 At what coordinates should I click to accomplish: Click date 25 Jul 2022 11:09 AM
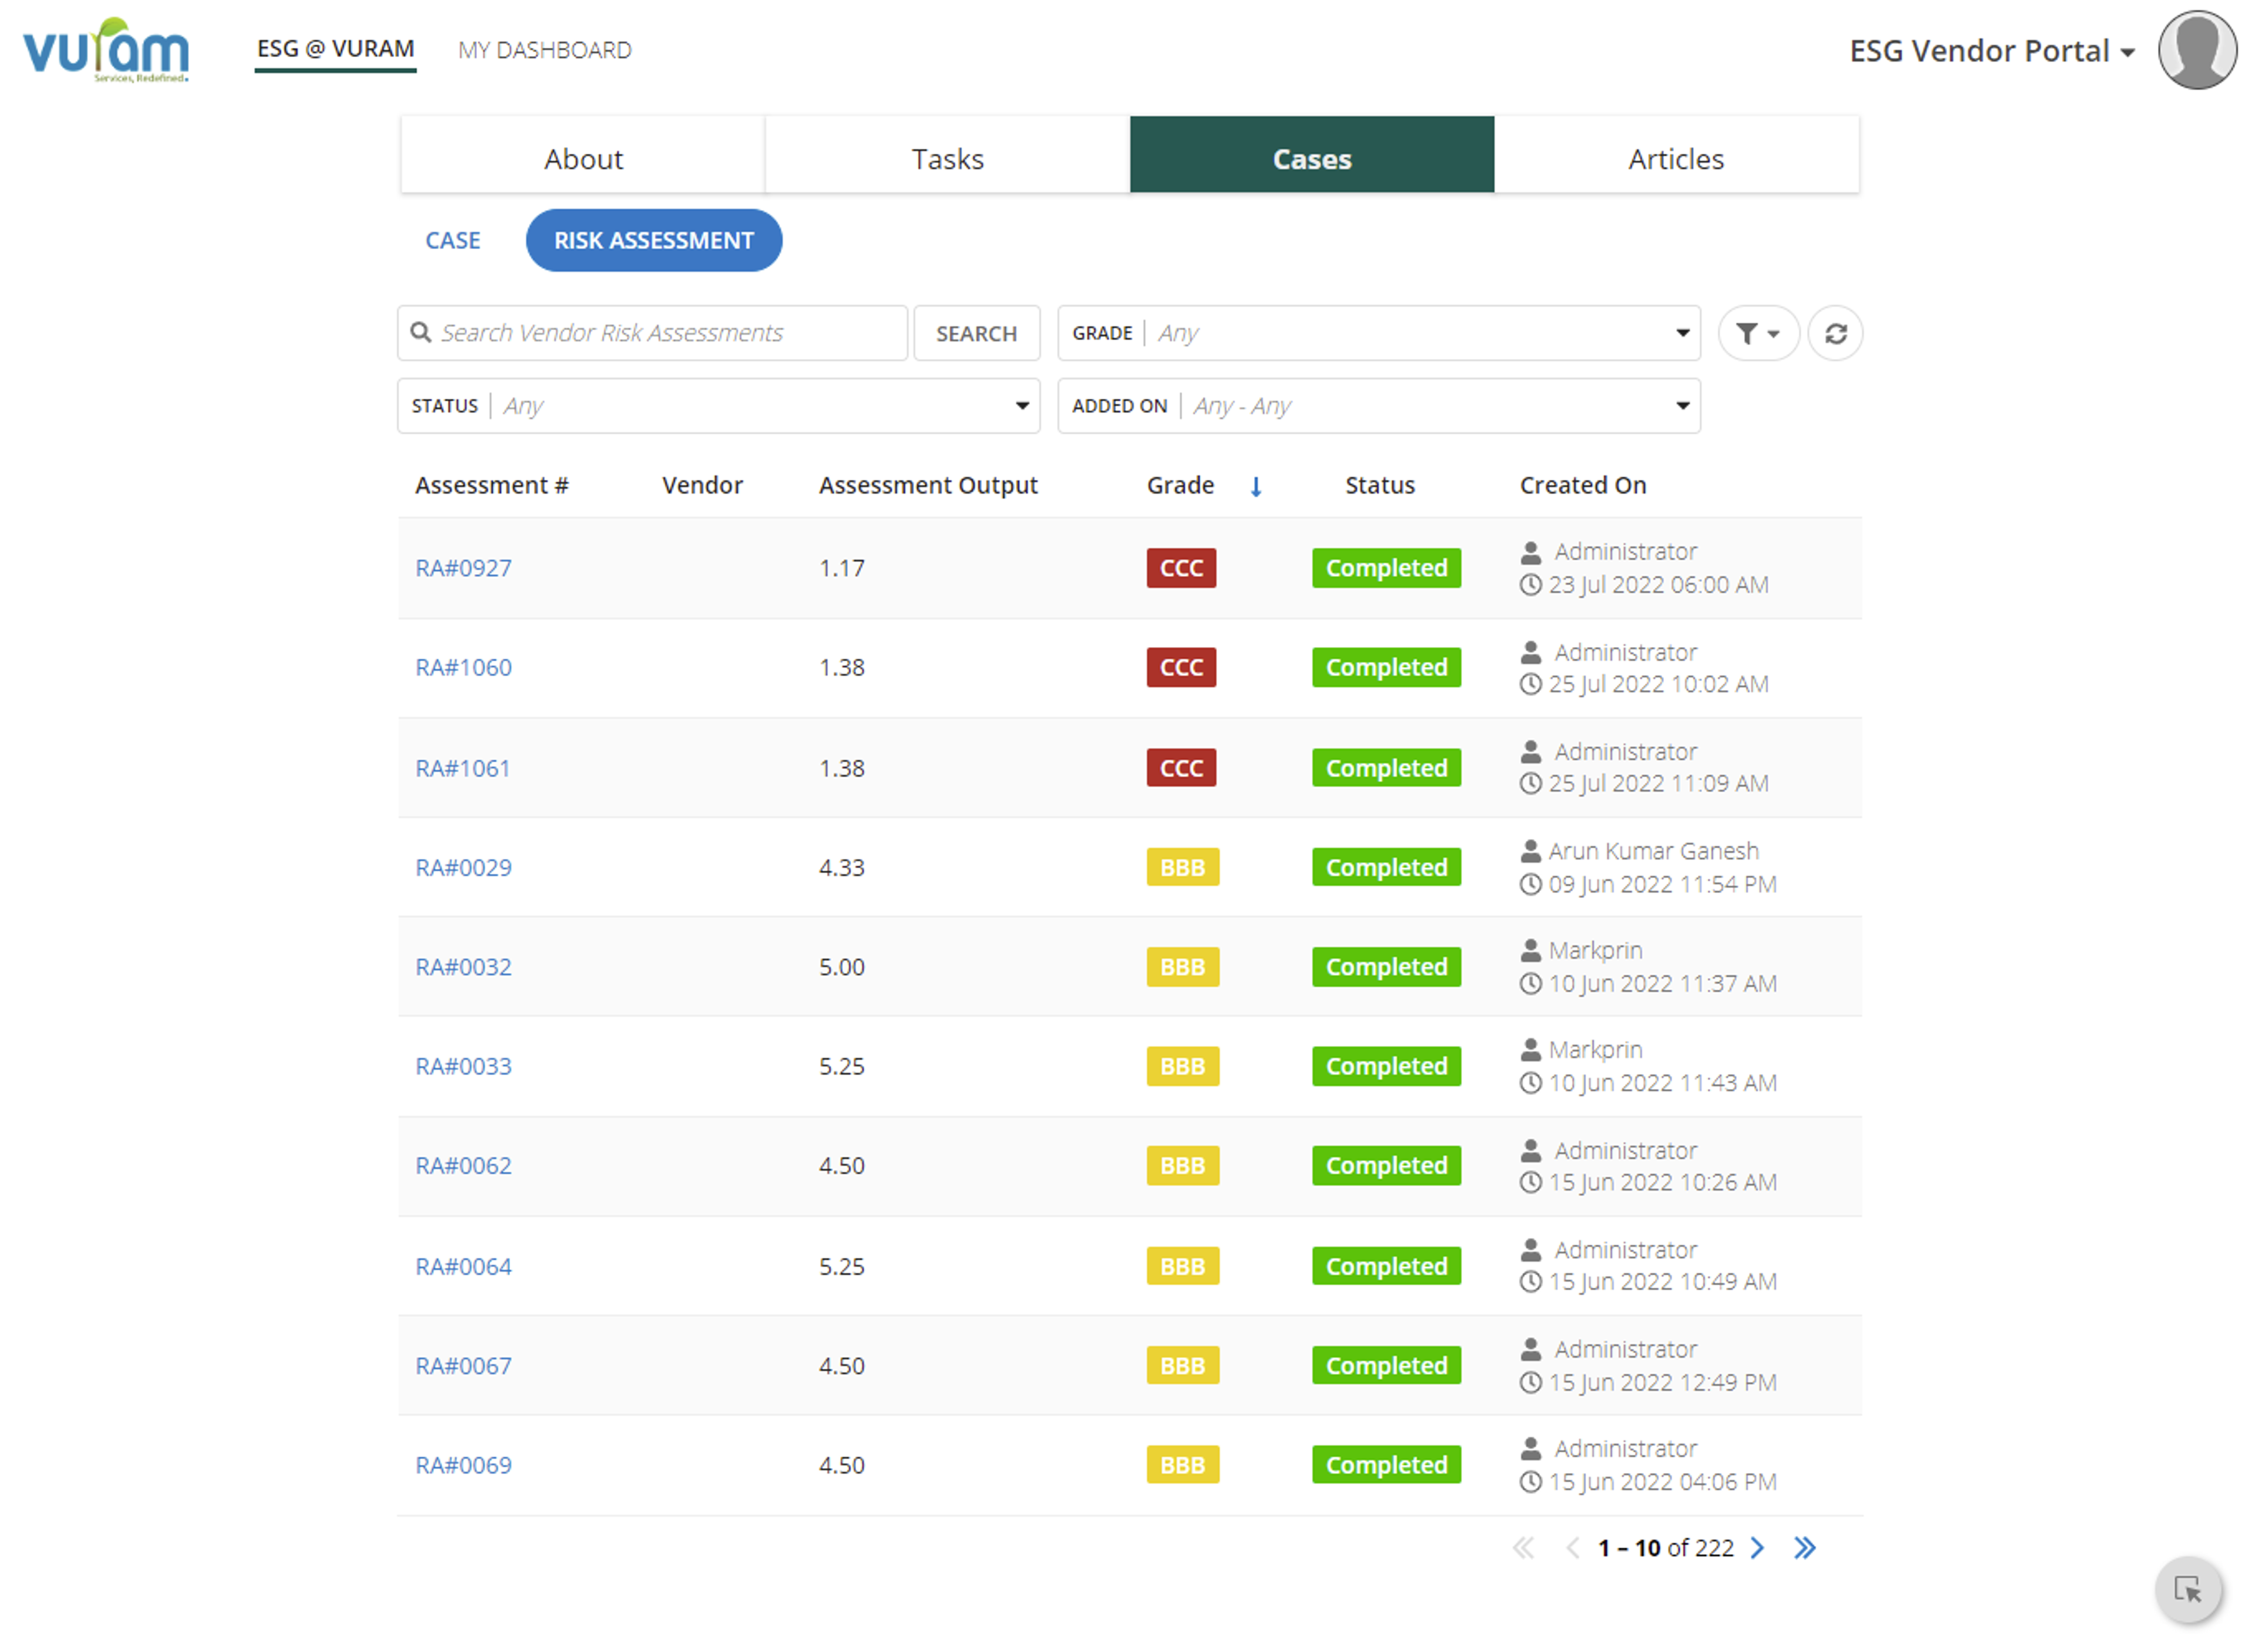1658,784
